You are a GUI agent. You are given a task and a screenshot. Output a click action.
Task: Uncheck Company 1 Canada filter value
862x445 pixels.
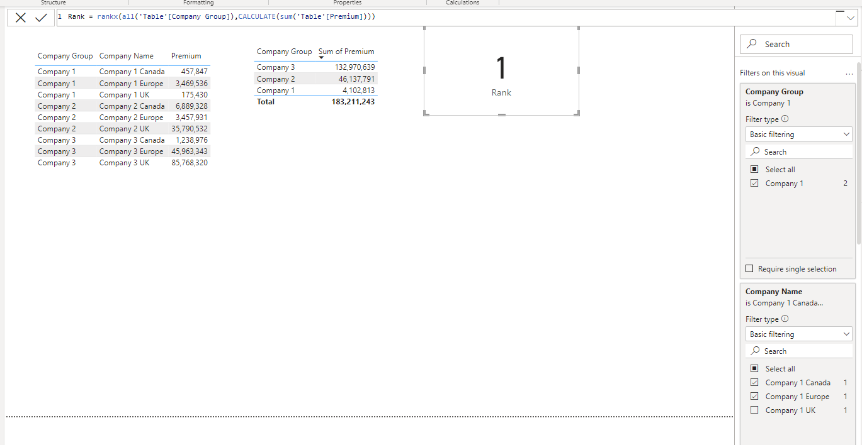coord(754,383)
